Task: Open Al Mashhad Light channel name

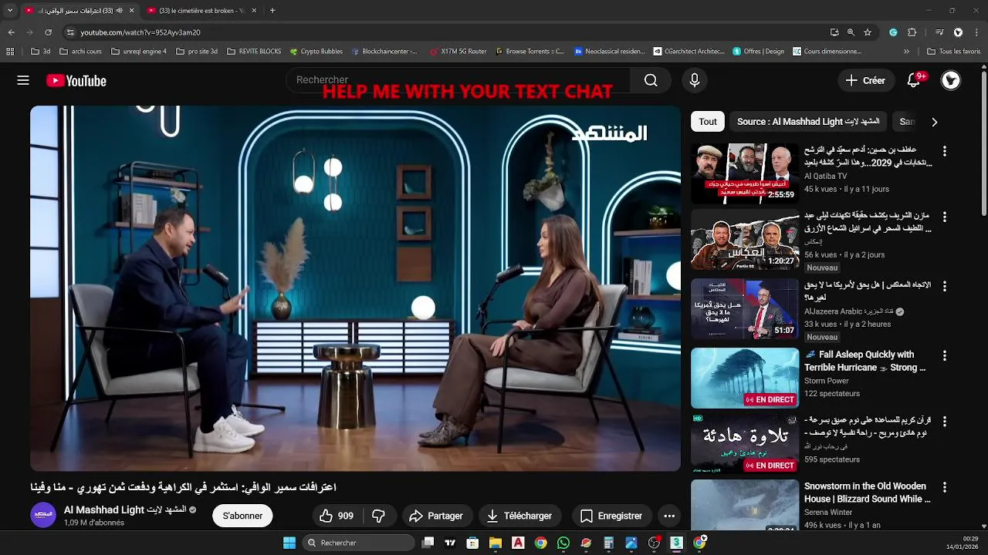Action: 125,510
